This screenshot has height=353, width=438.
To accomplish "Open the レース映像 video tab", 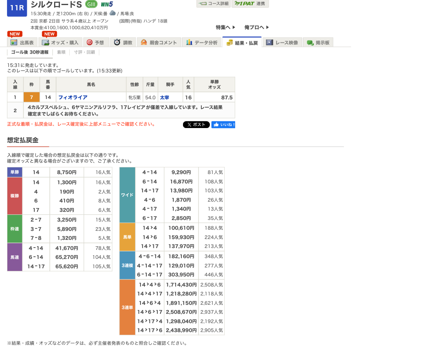I will pyautogui.click(x=282, y=42).
